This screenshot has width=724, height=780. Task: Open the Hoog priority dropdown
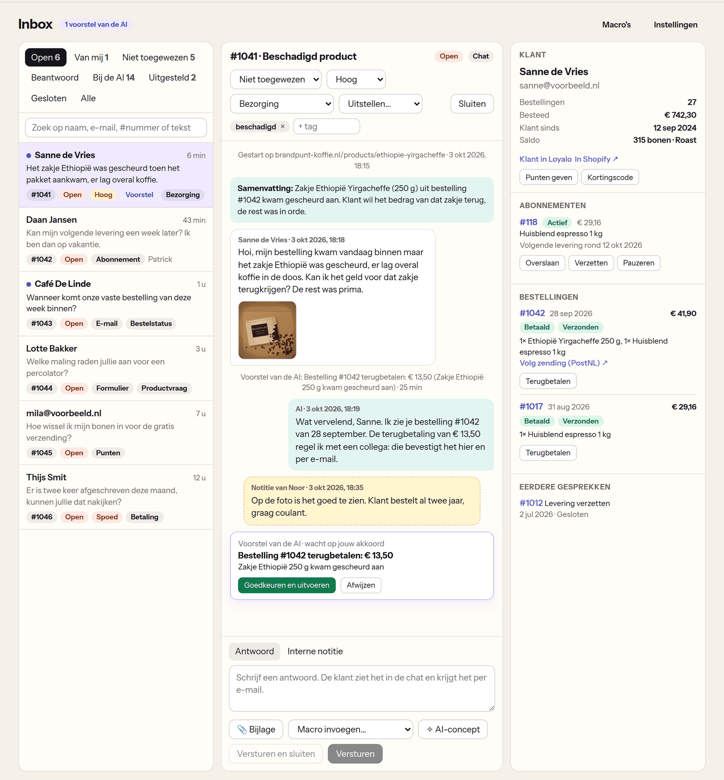click(356, 80)
